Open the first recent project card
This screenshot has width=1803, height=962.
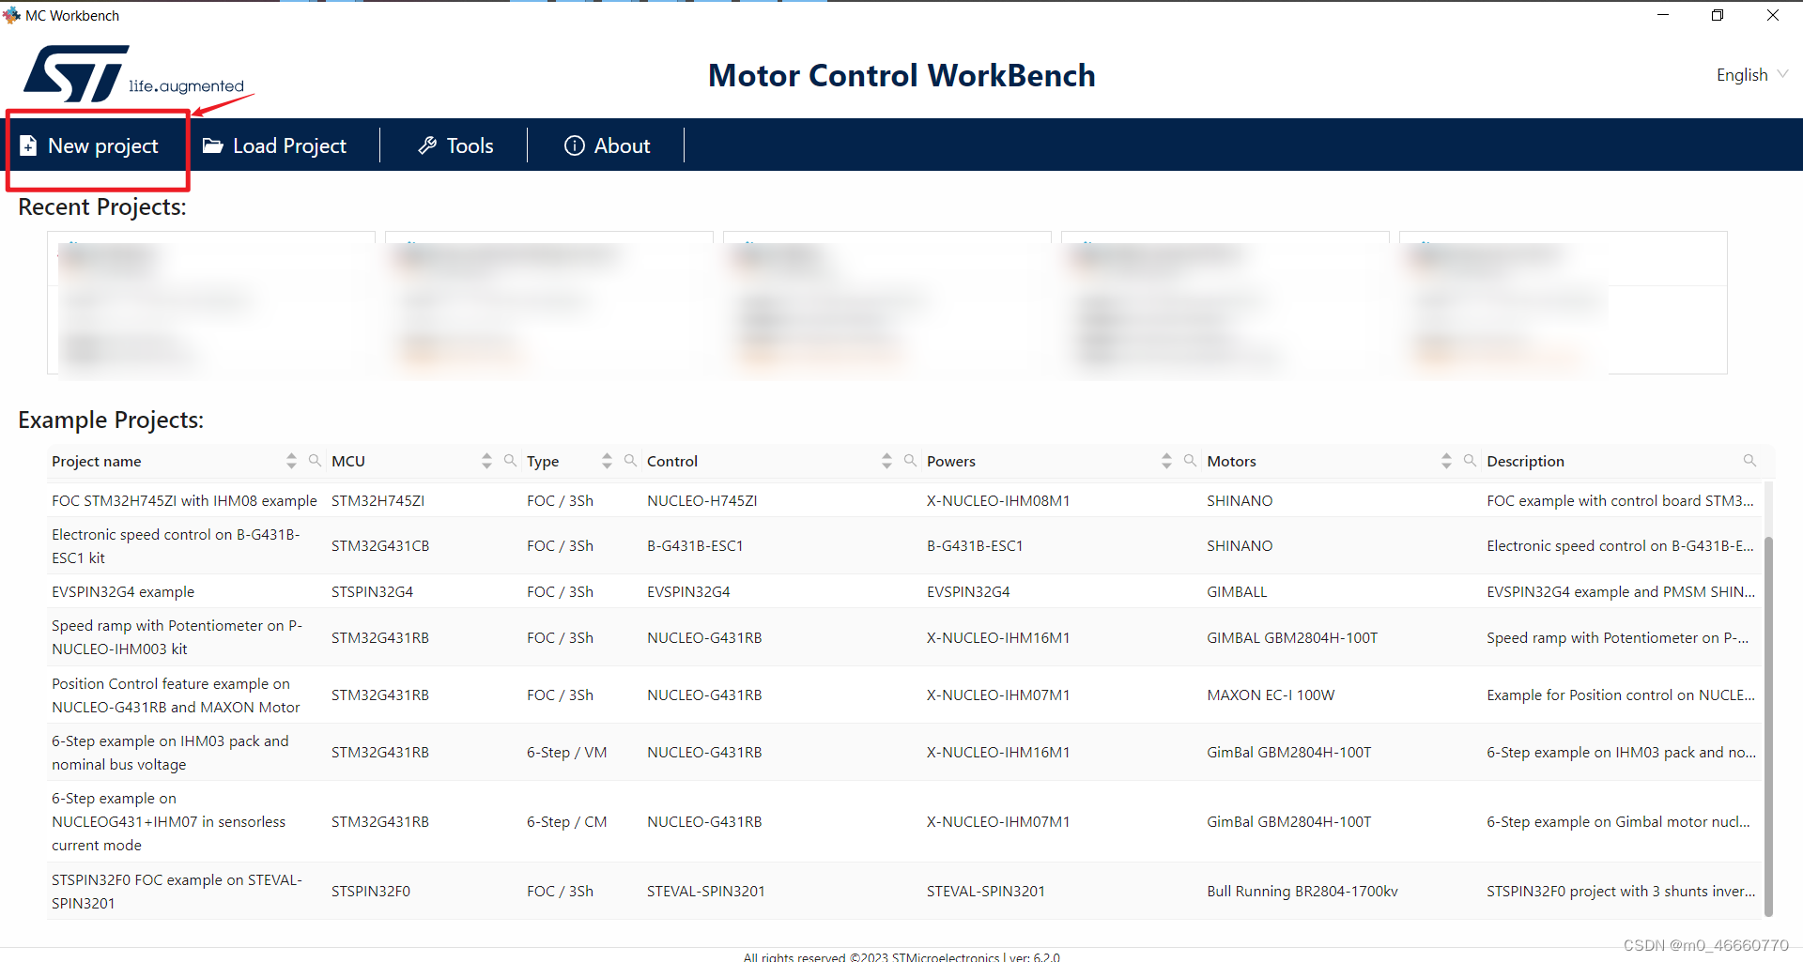click(x=211, y=302)
